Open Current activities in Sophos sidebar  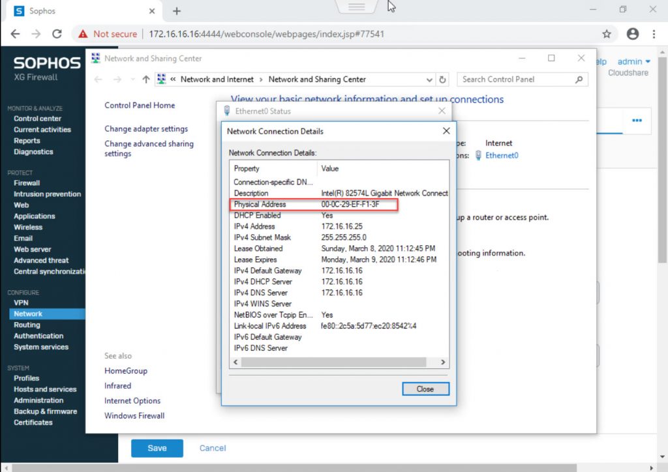(42, 129)
